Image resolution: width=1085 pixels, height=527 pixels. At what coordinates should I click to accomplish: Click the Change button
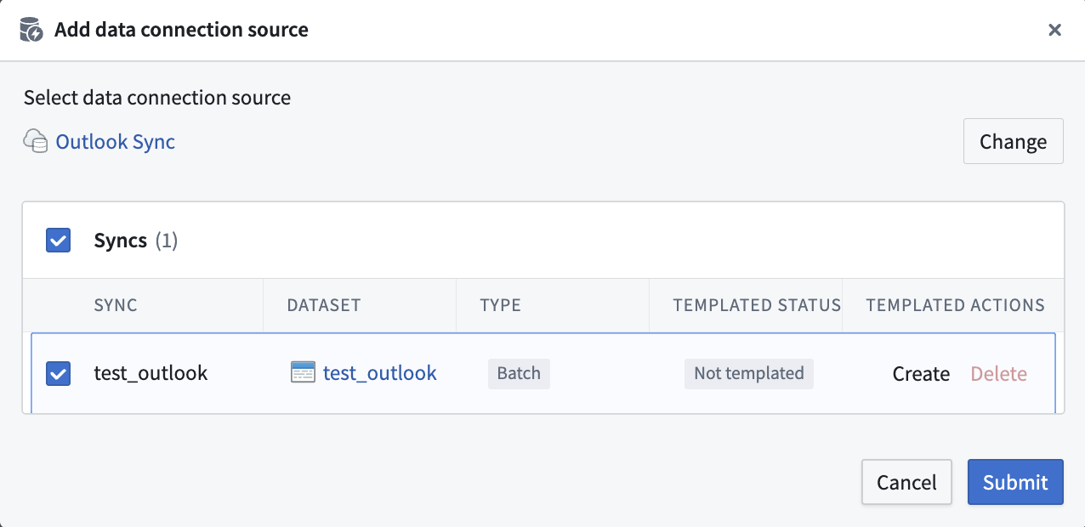pyautogui.click(x=1013, y=141)
